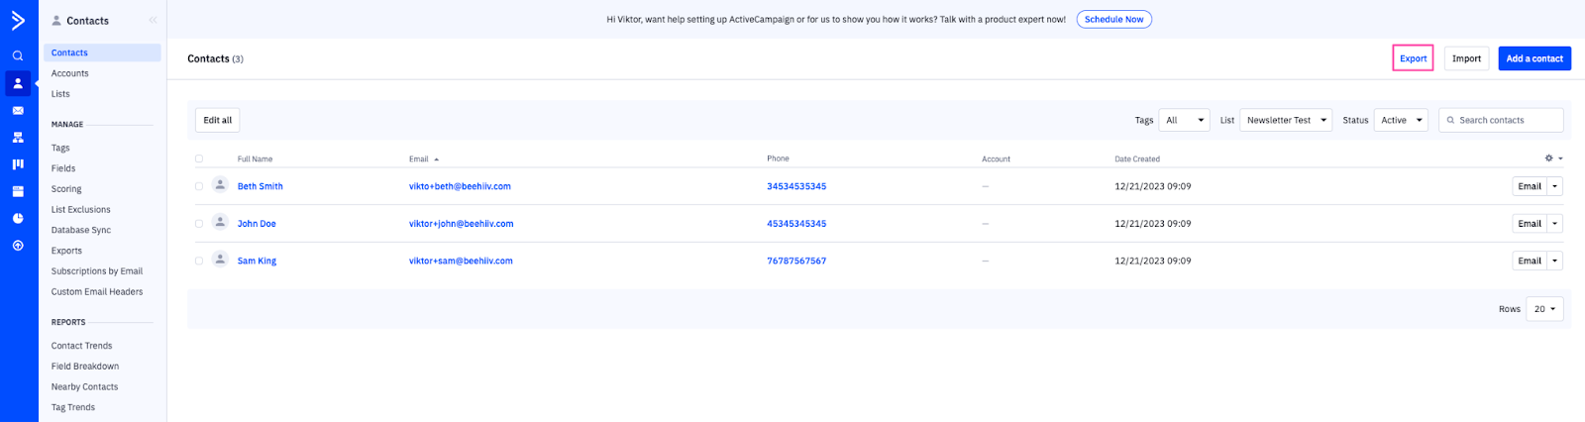Image resolution: width=1585 pixels, height=422 pixels.
Task: Expand the Newsletter Test list dropdown
Action: (x=1286, y=120)
